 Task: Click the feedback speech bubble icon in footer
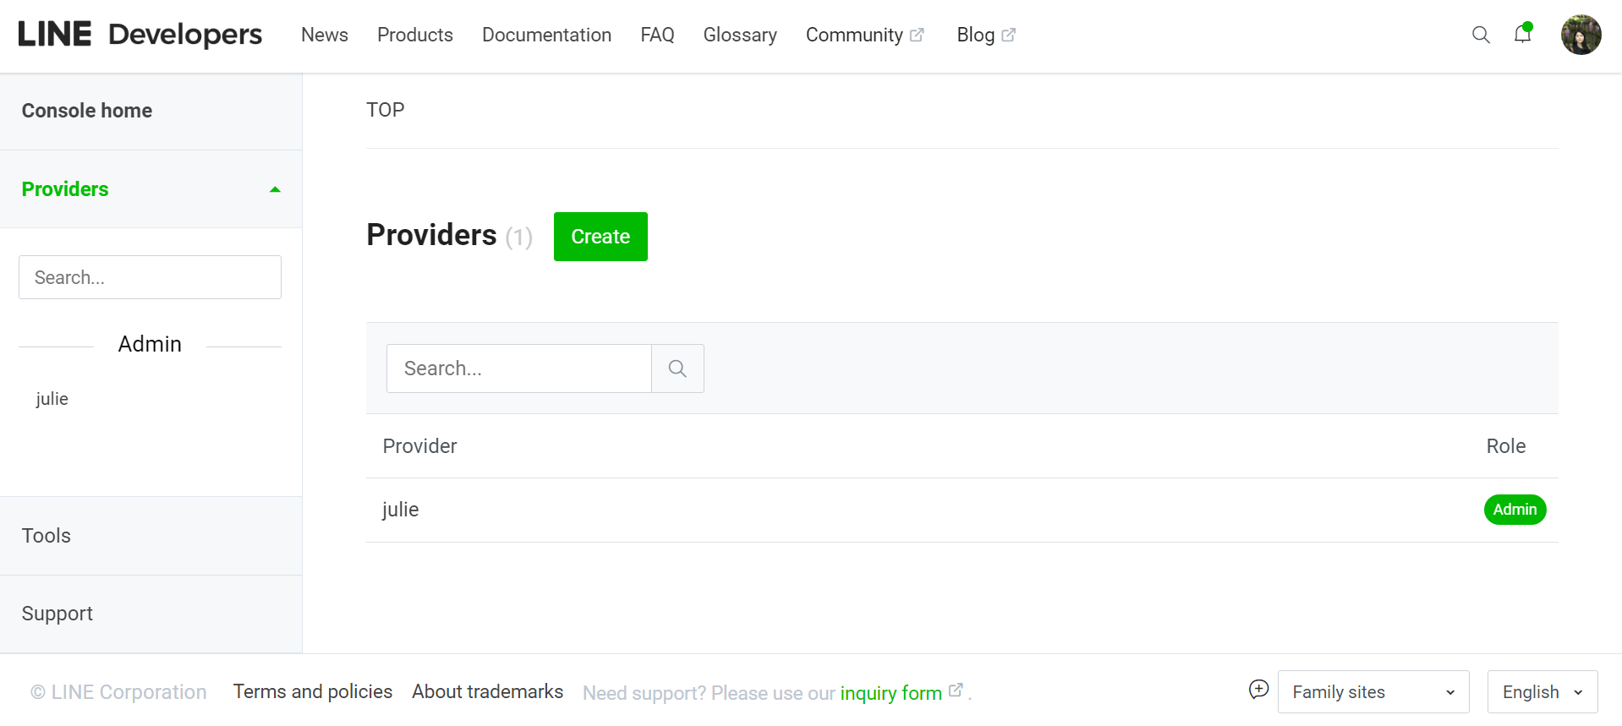[x=1258, y=690]
